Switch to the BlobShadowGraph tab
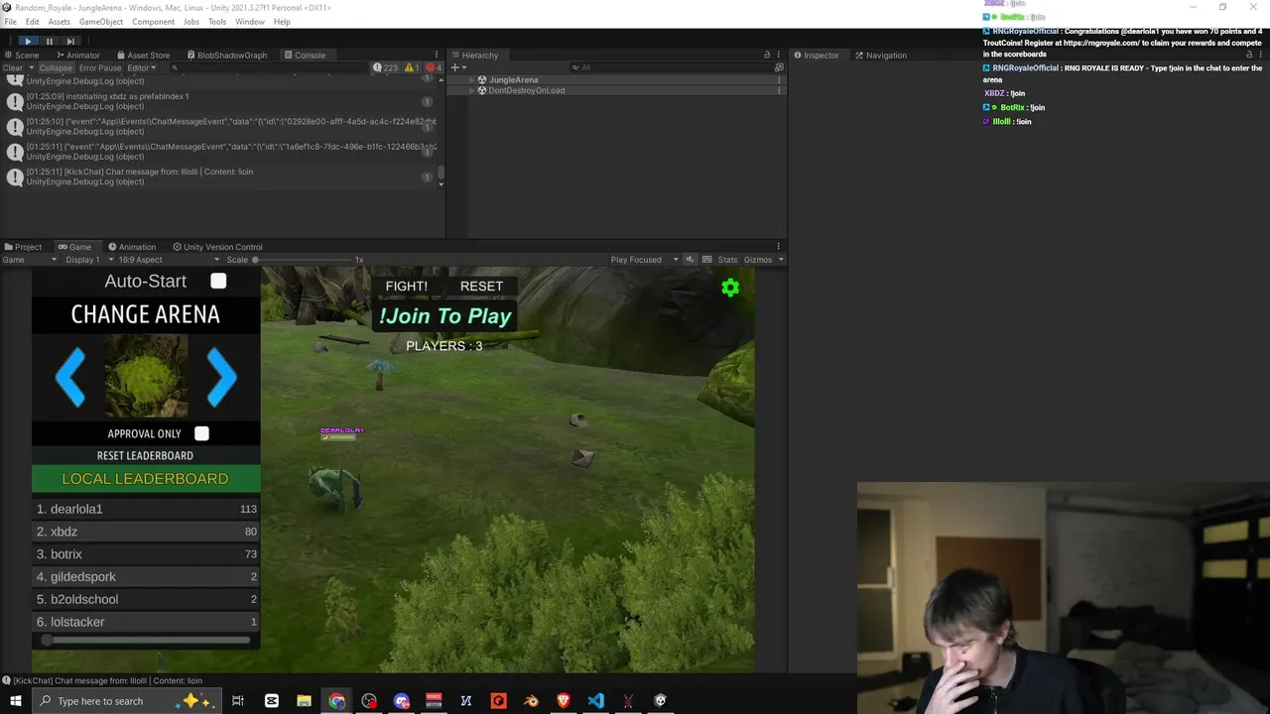 [227, 56]
